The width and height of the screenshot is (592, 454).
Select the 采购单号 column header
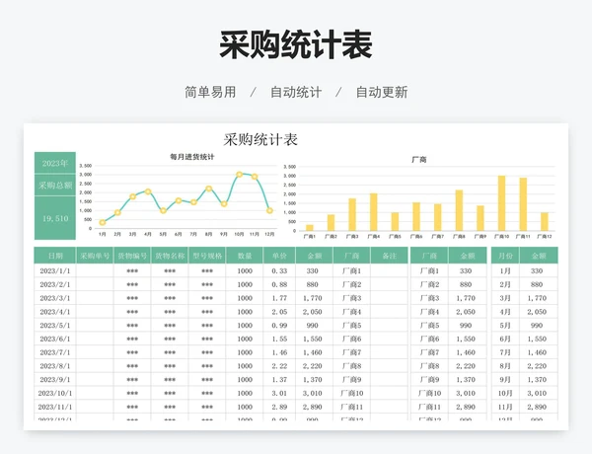click(x=95, y=256)
